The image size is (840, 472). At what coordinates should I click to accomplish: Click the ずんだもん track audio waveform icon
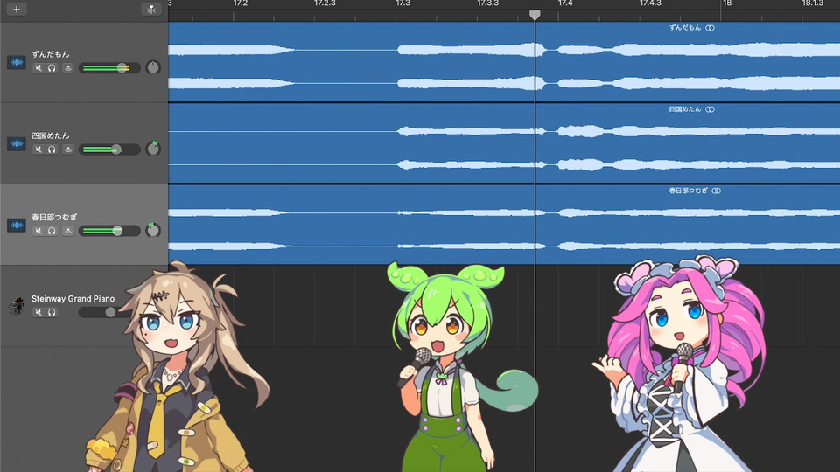click(16, 63)
